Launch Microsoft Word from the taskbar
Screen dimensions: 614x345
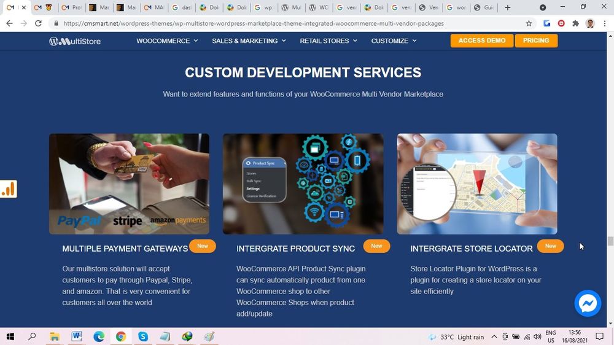[x=77, y=336]
